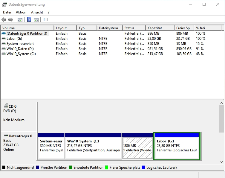Screen dimensions: 225x178
Task: Minimize the Datenträgerverwaltung window
Action: coord(191,4)
